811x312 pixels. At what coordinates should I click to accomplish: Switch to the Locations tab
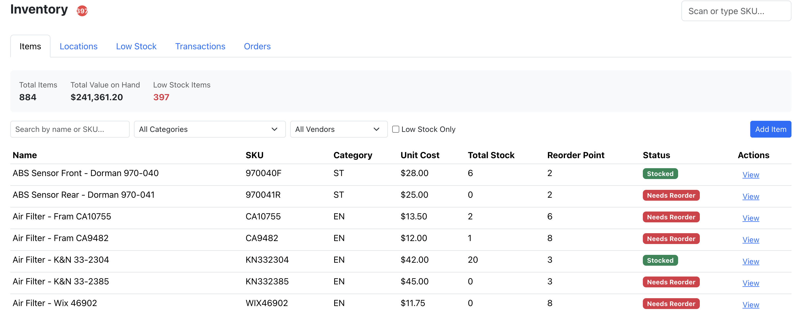tap(79, 47)
